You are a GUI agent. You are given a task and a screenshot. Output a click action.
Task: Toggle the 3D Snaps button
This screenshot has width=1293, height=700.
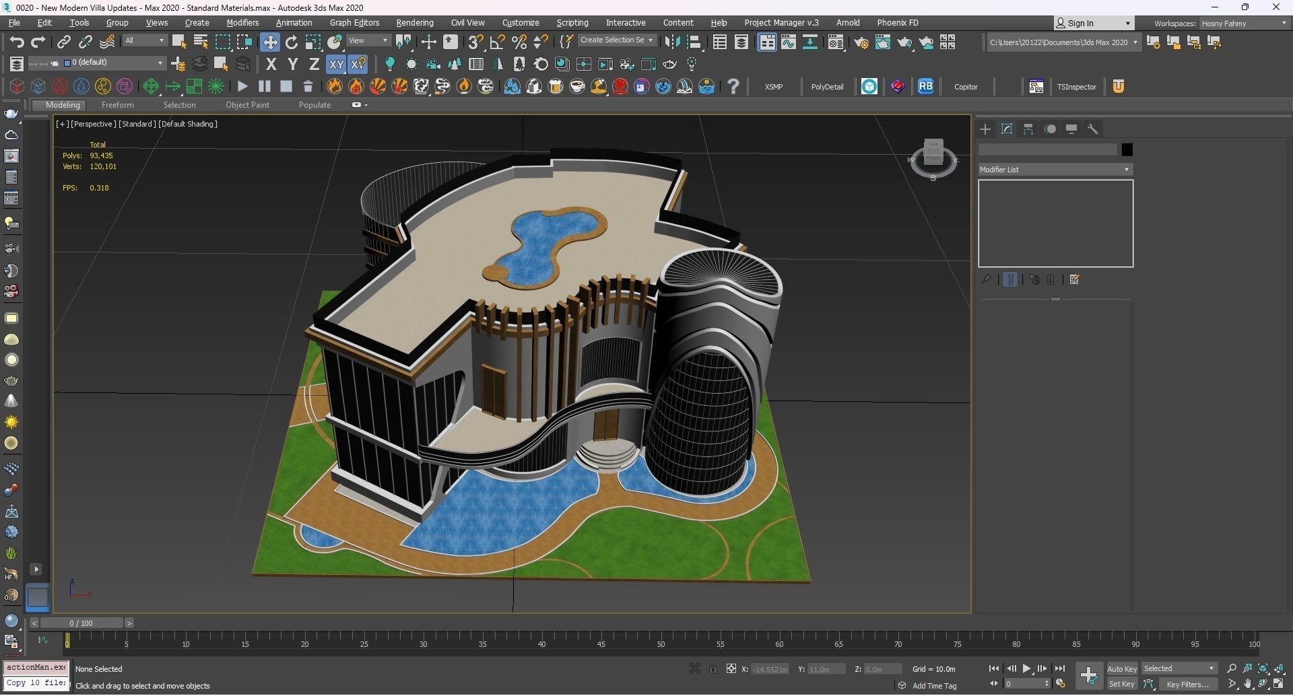(x=475, y=42)
